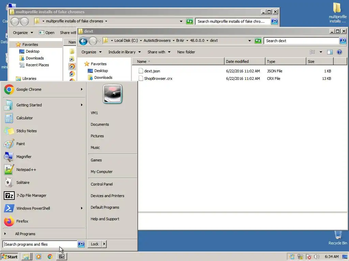Change view icon in dext window
349x261 pixels.
tap(313, 52)
